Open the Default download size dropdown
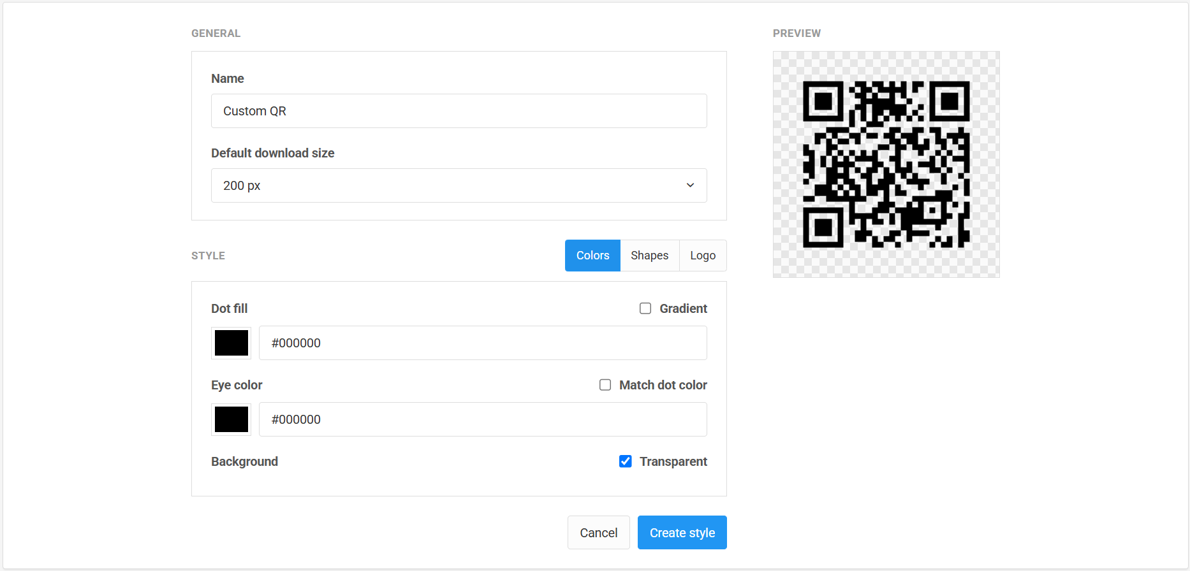The width and height of the screenshot is (1190, 571). coord(459,185)
